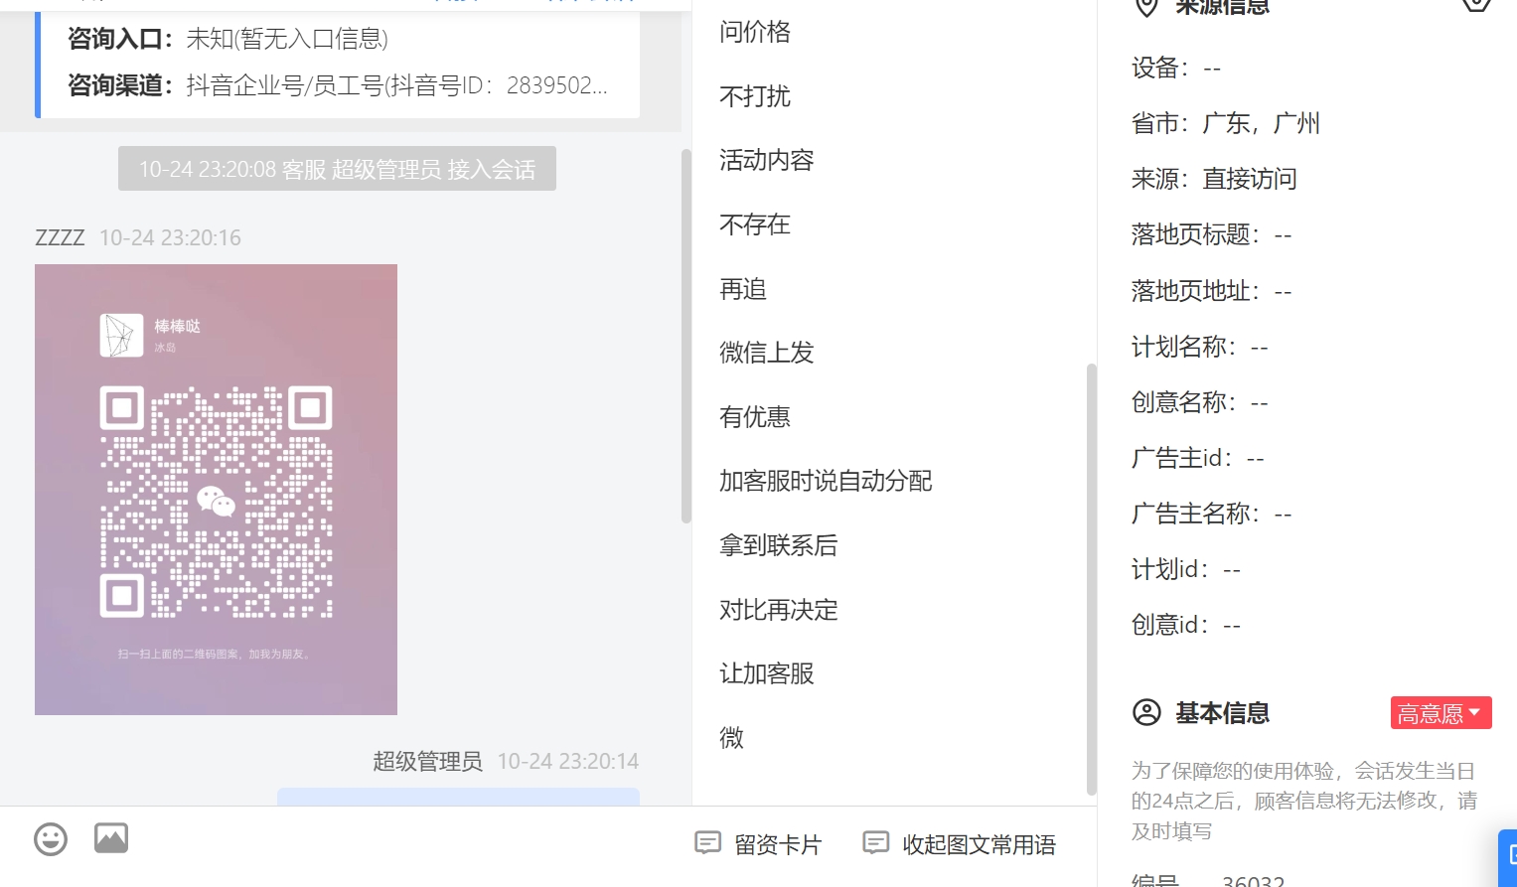Image resolution: width=1517 pixels, height=887 pixels.
Task: Choose the 加客服时说自动分配 phrase
Action: [x=826, y=481]
